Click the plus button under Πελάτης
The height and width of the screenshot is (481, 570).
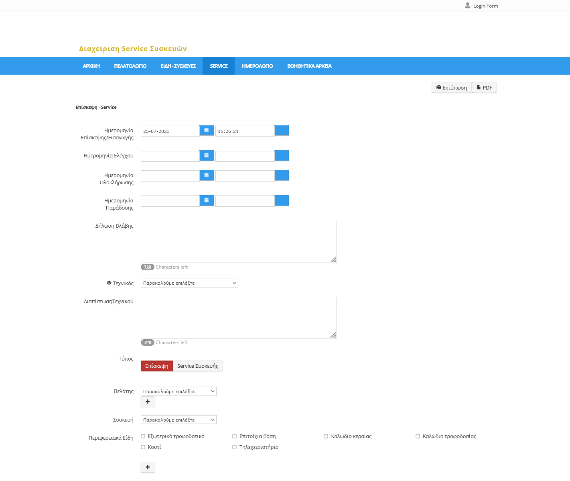(148, 402)
